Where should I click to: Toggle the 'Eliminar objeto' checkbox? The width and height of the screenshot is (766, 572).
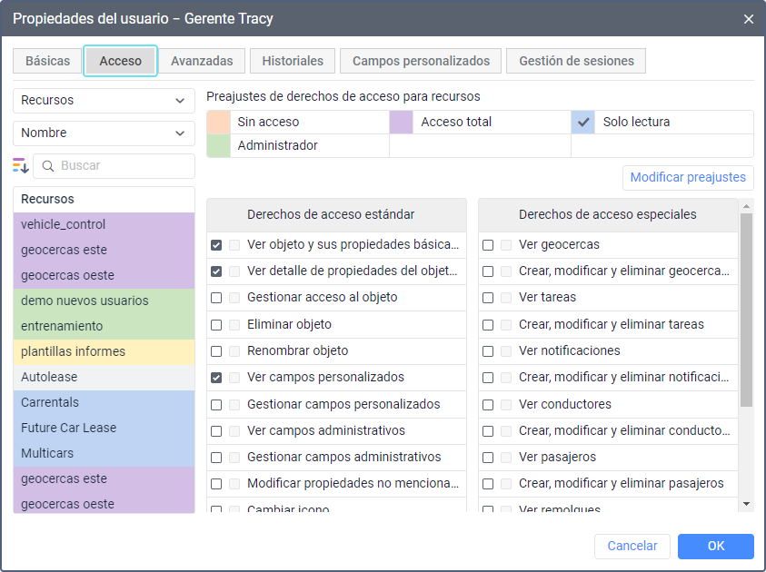pos(216,325)
